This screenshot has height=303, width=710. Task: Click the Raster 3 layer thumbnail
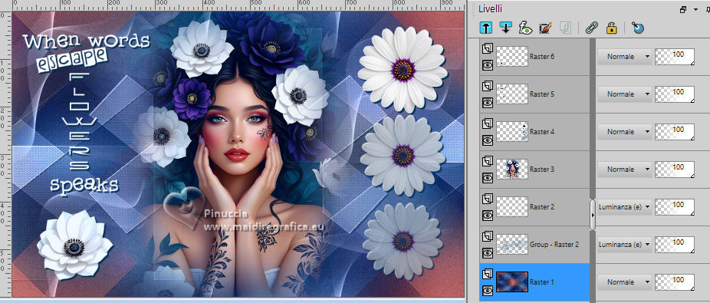pyautogui.click(x=512, y=169)
